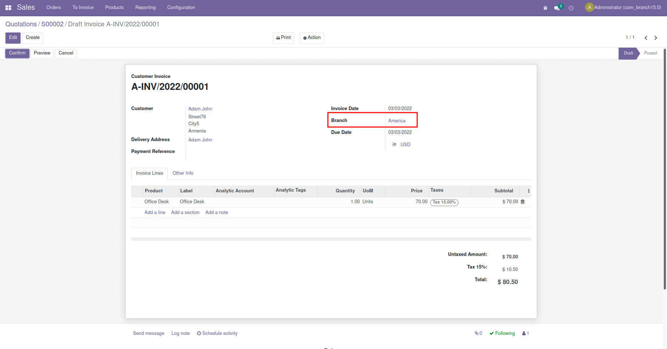Switch to Other Info tab

coord(183,173)
